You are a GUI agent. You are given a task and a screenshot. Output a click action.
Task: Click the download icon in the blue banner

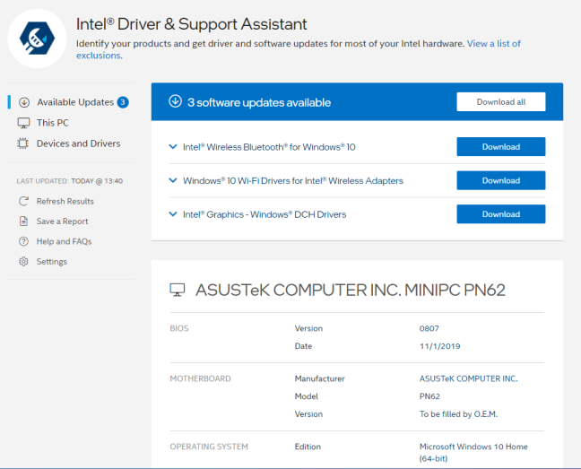[175, 101]
